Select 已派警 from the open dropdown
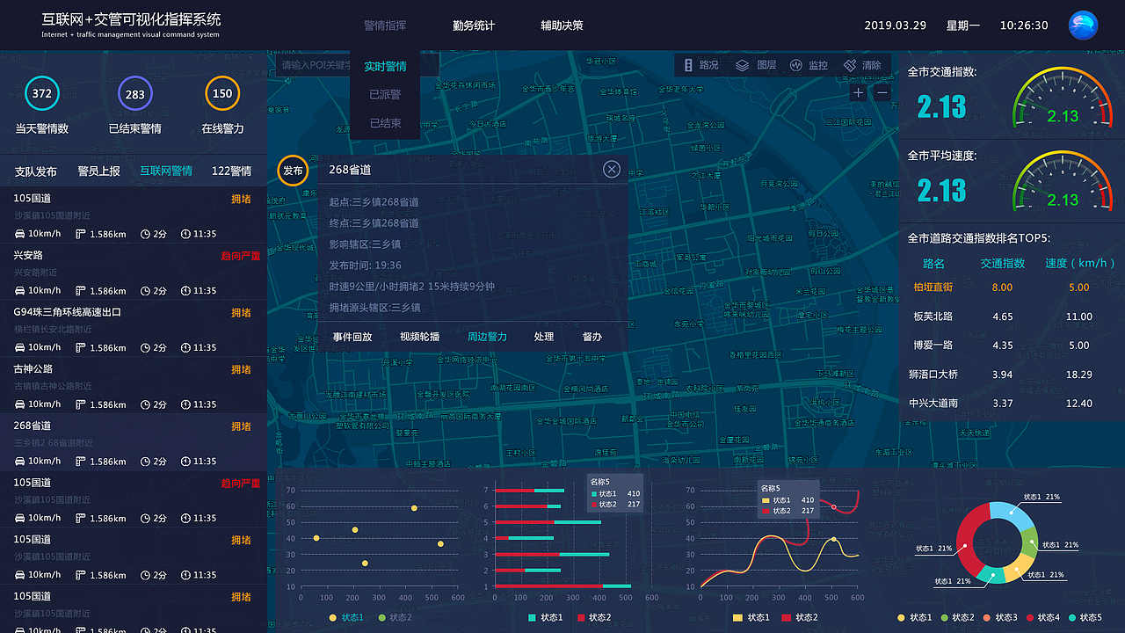Viewport: 1125px width, 633px height. [x=384, y=94]
